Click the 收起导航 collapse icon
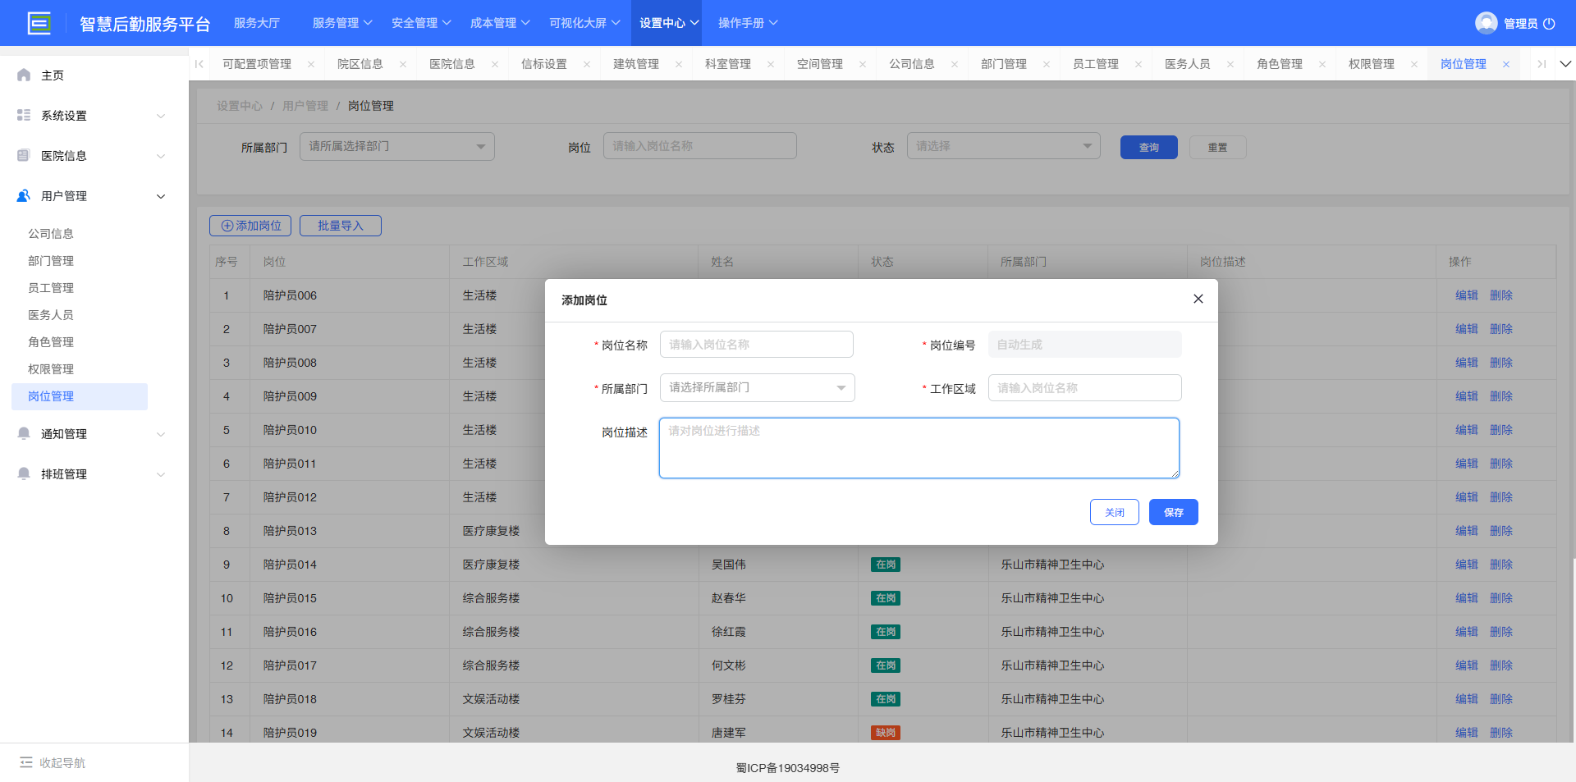The height and width of the screenshot is (782, 1576). pyautogui.click(x=26, y=762)
